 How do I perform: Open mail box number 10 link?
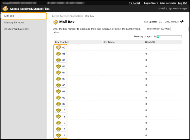pos(64,110)
